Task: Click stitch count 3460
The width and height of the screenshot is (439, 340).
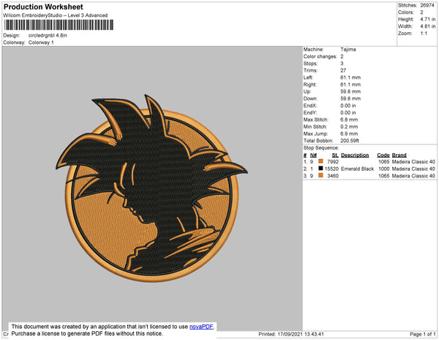Action: point(333,176)
